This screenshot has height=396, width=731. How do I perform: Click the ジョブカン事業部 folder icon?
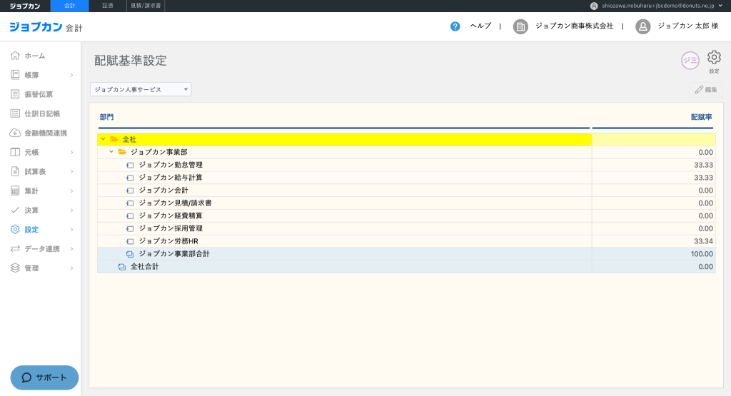coord(122,152)
